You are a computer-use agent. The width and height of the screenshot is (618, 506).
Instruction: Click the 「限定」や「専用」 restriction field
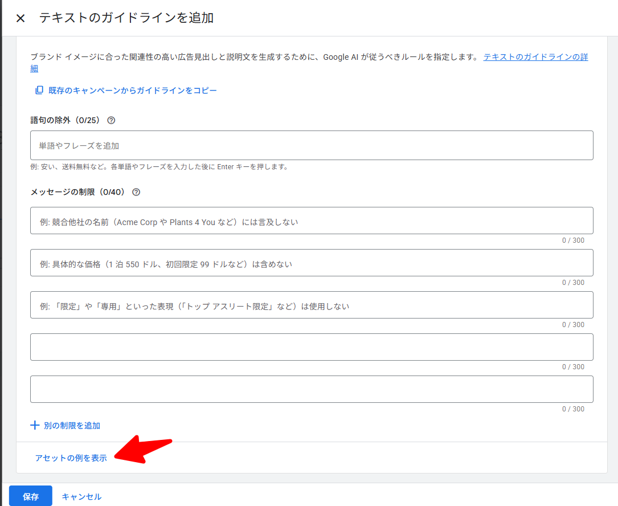312,305
